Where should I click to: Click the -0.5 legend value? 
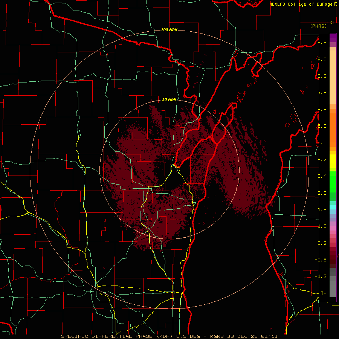click(321, 260)
